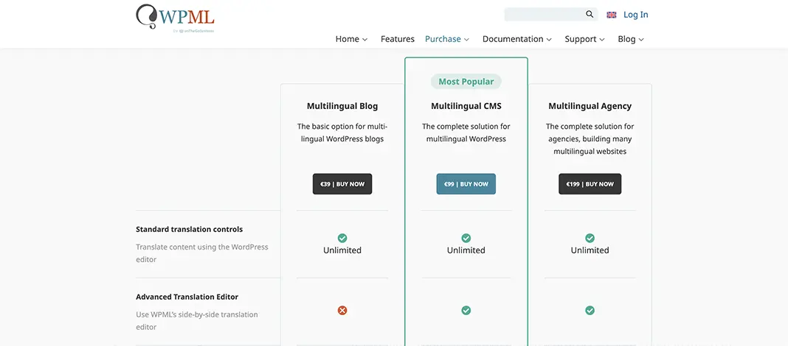Click "complete solution for multilingual WordPress" description
The width and height of the screenshot is (788, 346).
(x=466, y=133)
